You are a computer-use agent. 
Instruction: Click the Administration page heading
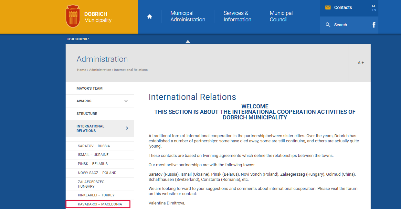[102, 59]
